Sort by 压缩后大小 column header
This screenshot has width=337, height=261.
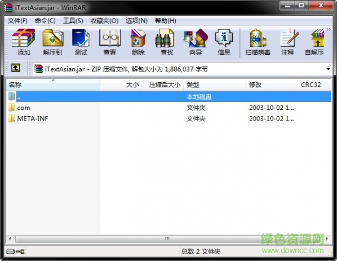point(163,85)
